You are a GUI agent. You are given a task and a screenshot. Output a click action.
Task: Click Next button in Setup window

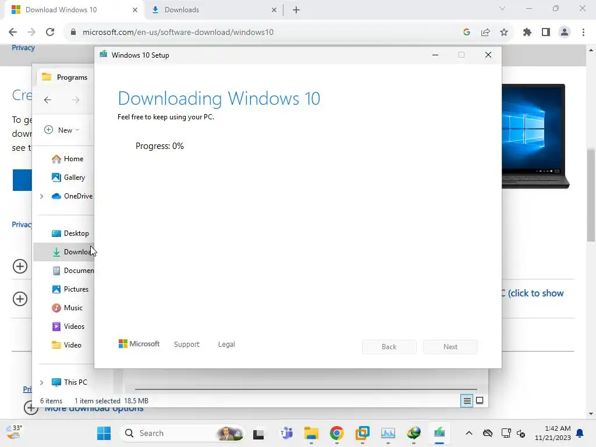coord(450,347)
